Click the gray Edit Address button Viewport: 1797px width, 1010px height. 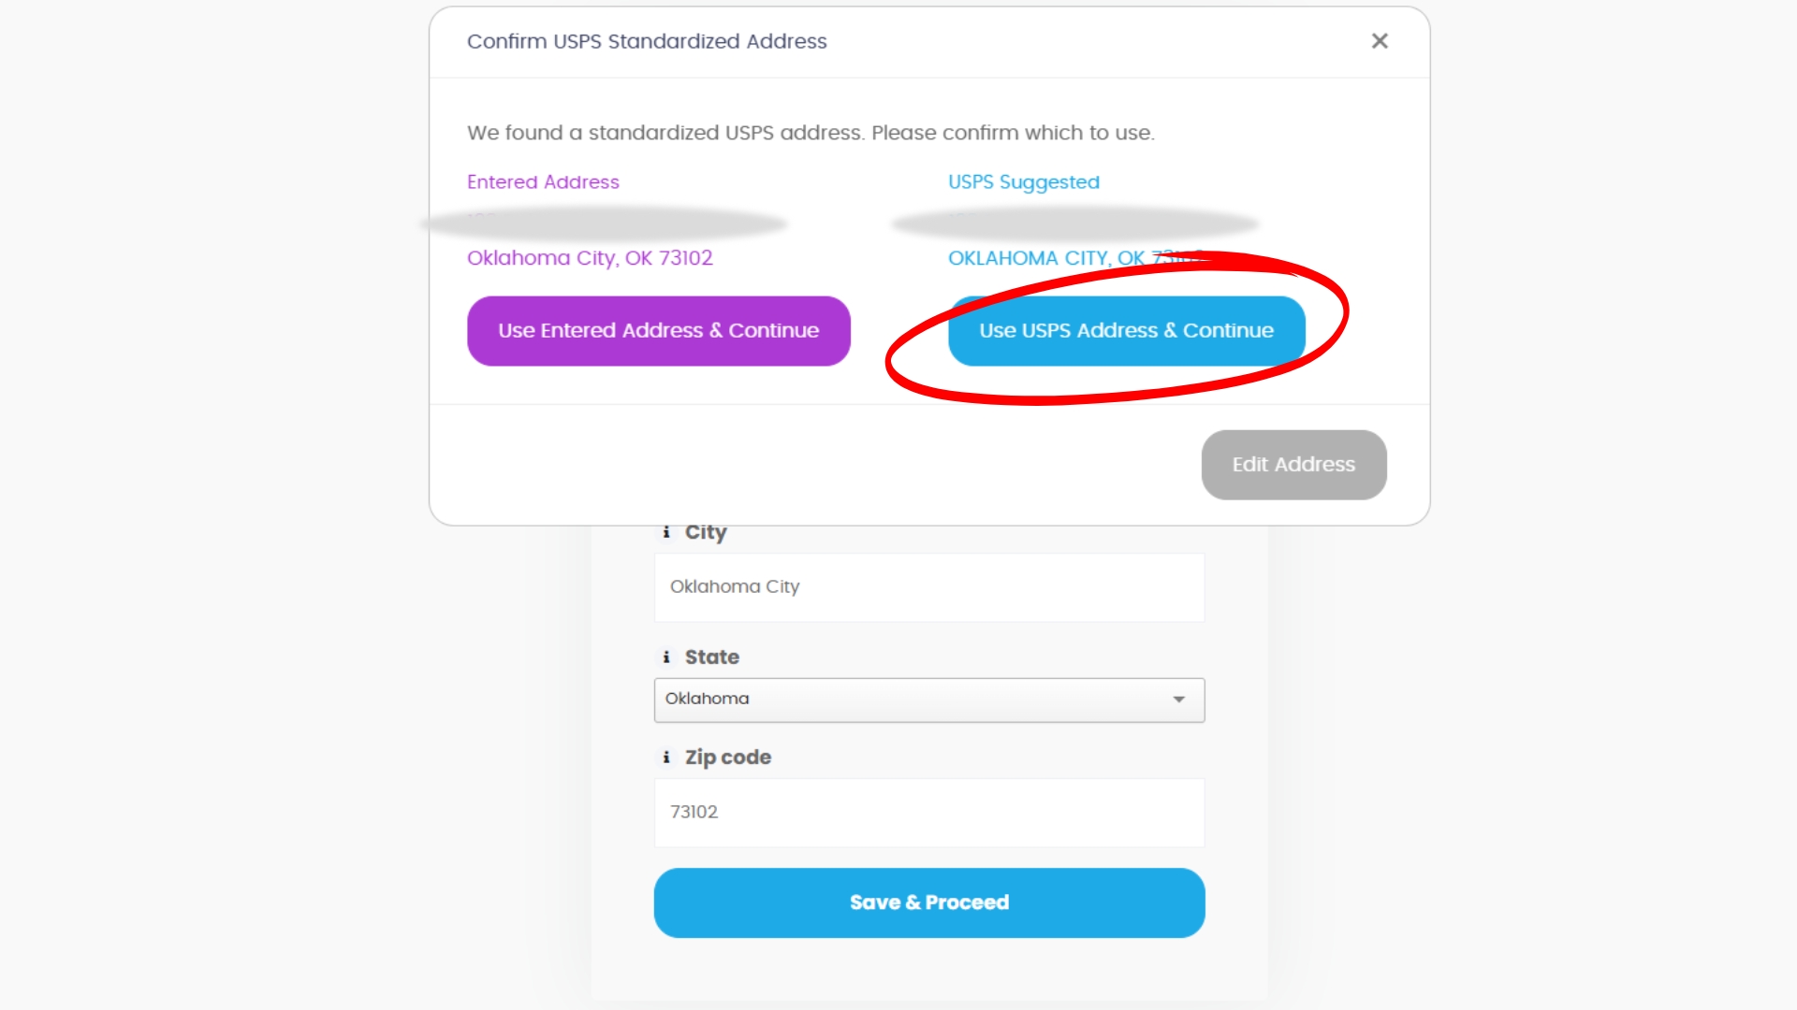(1293, 465)
